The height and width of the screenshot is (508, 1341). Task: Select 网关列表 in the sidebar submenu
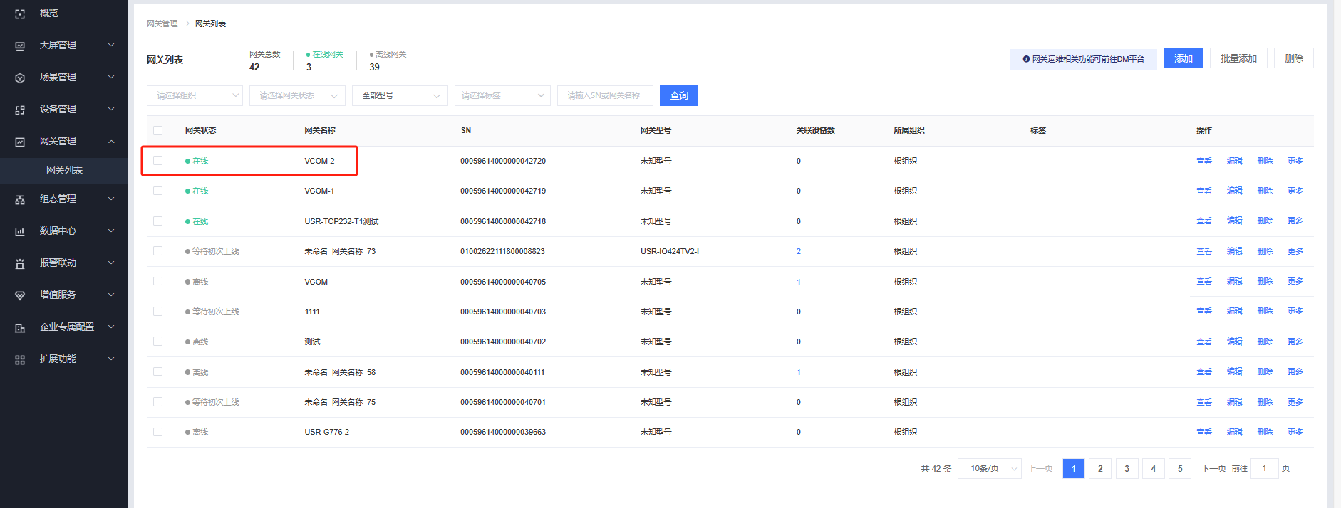tap(64, 170)
